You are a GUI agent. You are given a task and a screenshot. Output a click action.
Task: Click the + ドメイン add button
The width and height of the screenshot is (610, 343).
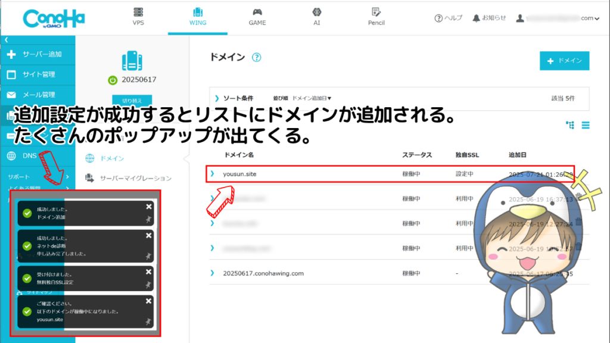[564, 61]
